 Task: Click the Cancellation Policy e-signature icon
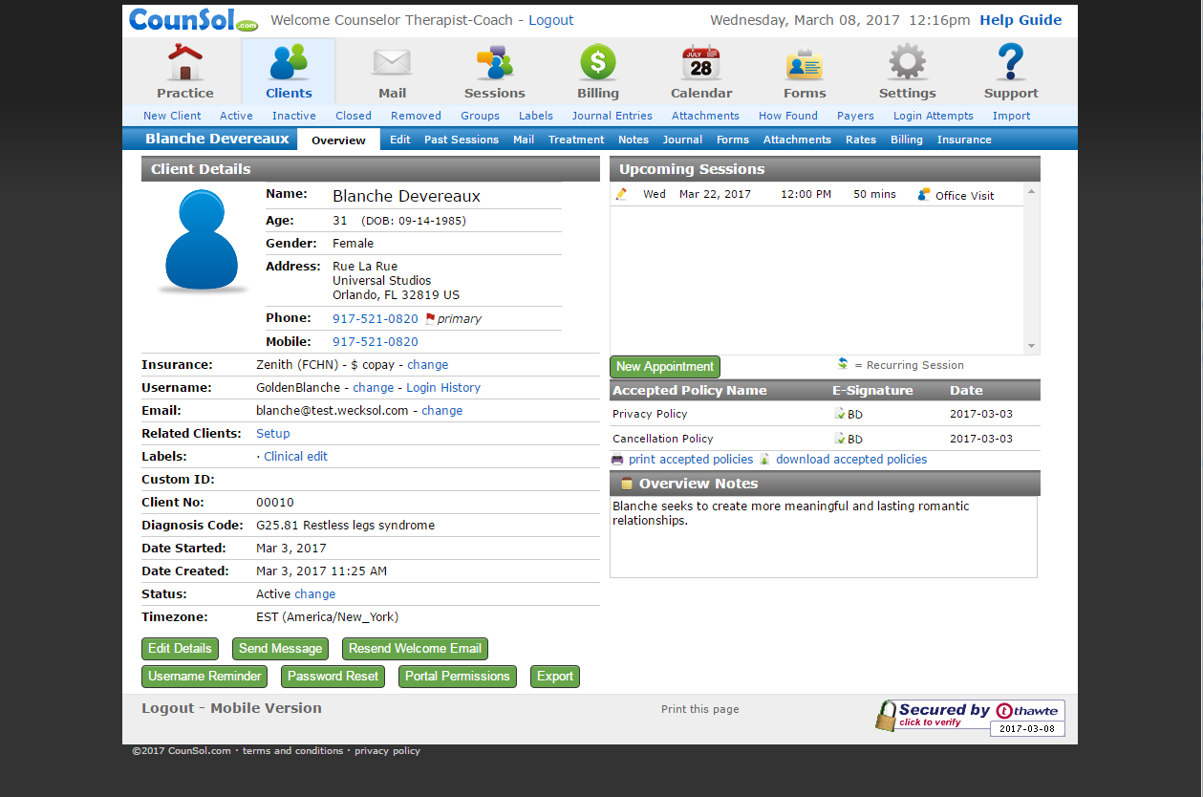840,439
